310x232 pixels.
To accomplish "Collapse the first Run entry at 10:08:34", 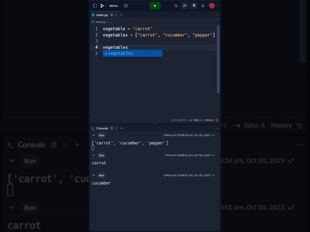I will [x=93, y=135].
